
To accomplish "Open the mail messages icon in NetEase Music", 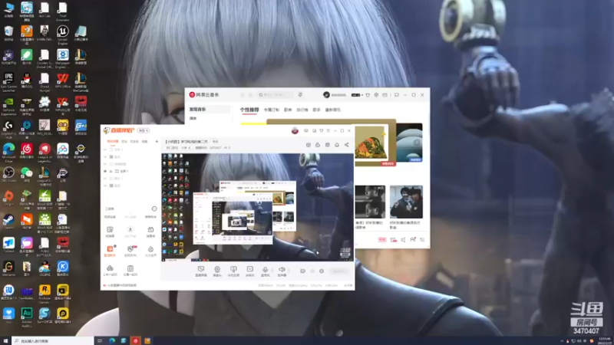I will click(x=385, y=95).
